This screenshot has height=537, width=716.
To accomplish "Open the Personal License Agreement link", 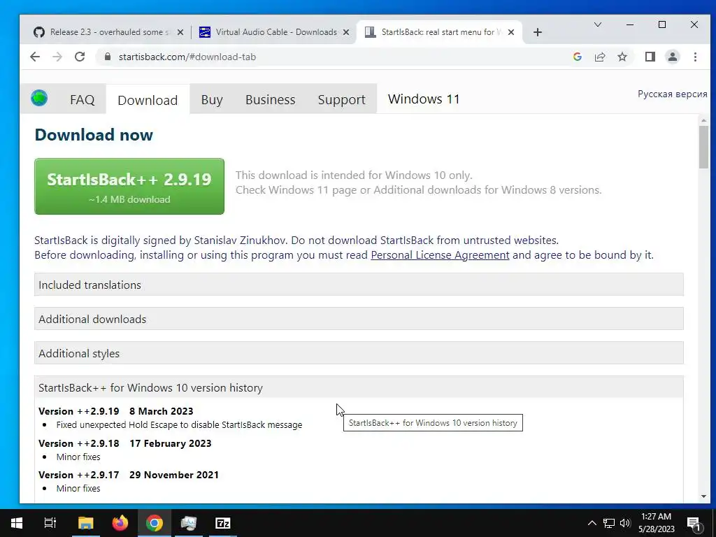I will click(440, 255).
